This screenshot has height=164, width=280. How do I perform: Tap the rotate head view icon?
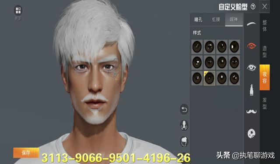184,125
